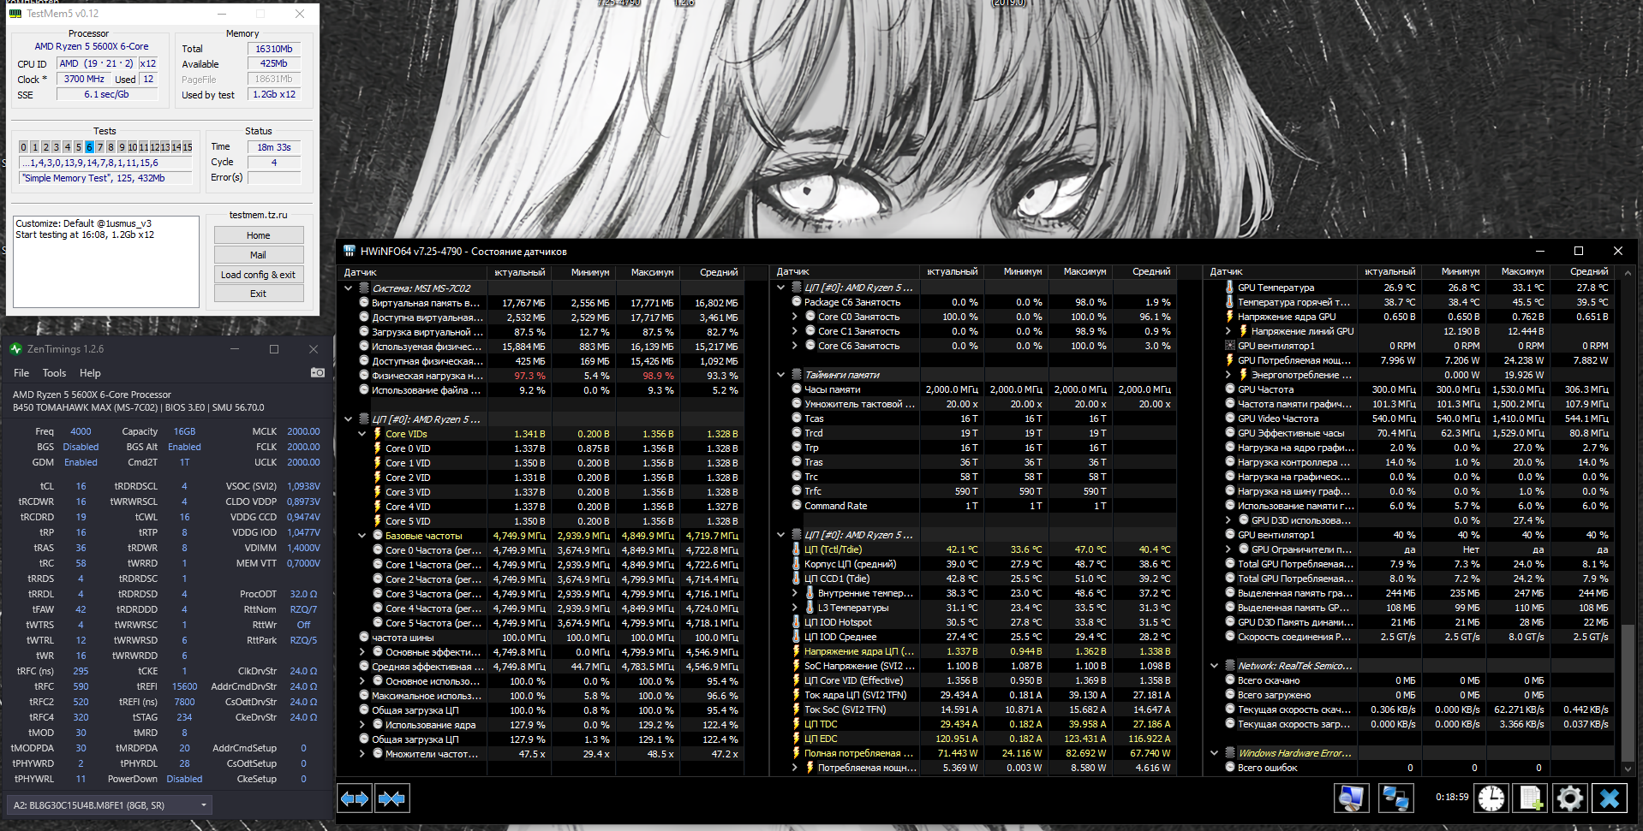This screenshot has height=831, width=1643.
Task: Click the lightning icon beside ЦП EDC
Action: tap(796, 739)
